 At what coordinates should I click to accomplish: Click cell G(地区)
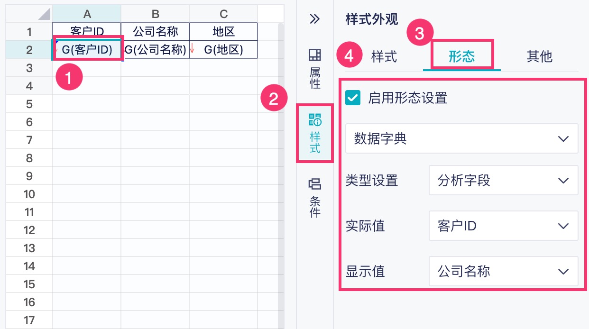(x=223, y=50)
